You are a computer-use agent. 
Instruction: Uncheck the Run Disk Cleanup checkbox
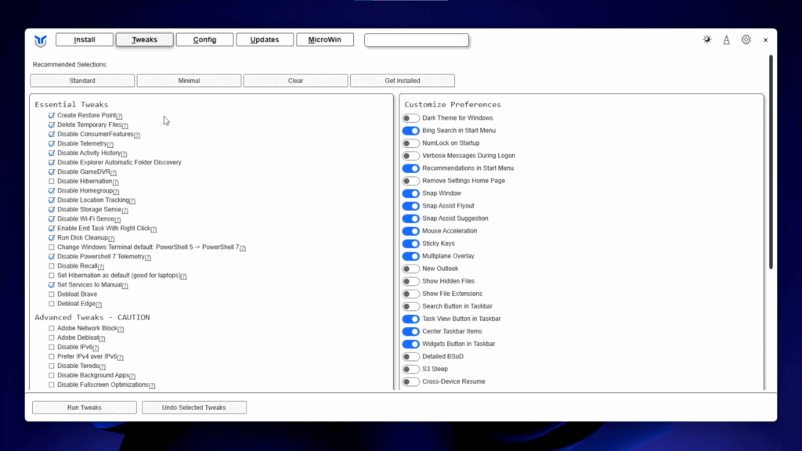click(x=52, y=238)
